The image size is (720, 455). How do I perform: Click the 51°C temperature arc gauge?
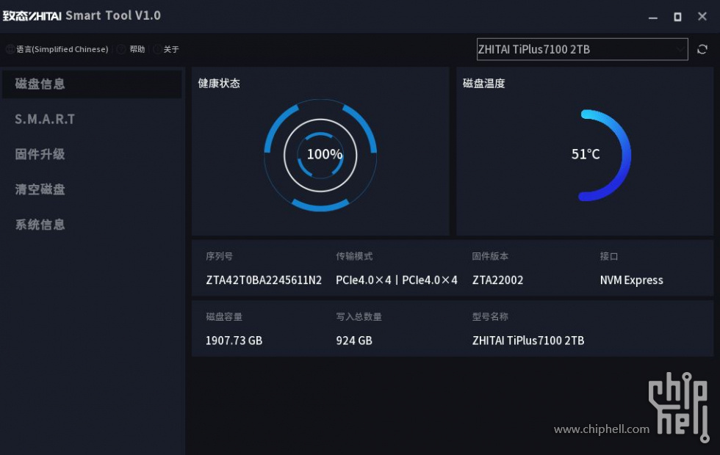click(604, 155)
